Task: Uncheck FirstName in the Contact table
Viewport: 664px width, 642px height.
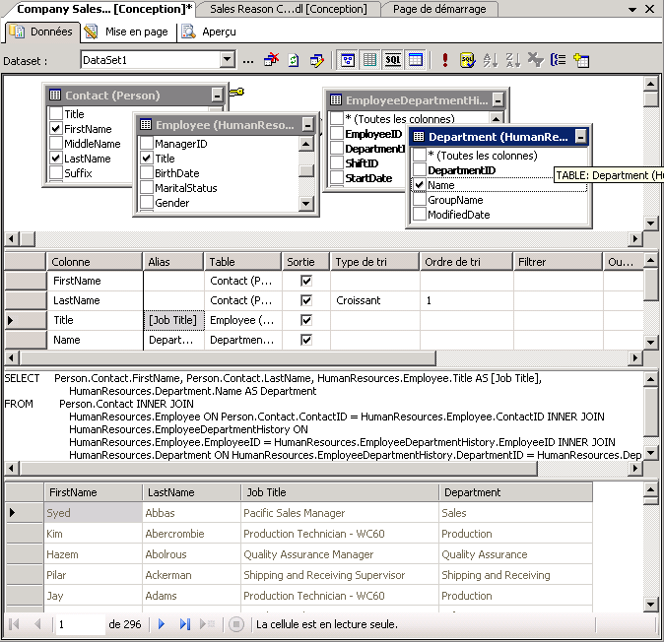Action: pyautogui.click(x=56, y=129)
